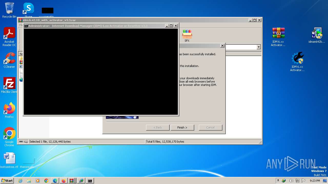Click the IDM tray icon
This screenshot has height=184, width=328.
(x=284, y=181)
